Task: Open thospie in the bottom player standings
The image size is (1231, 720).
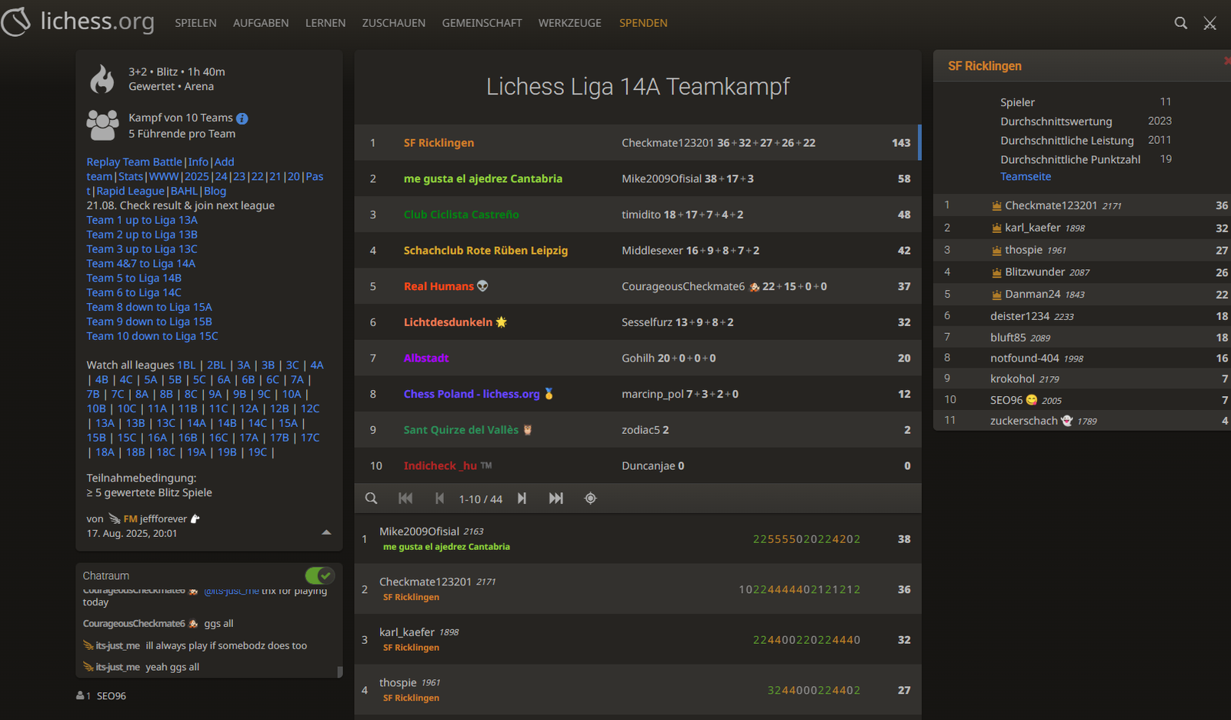Action: tap(638, 690)
